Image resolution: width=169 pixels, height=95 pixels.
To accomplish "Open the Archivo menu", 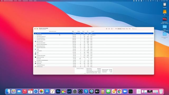I will [15, 1].
